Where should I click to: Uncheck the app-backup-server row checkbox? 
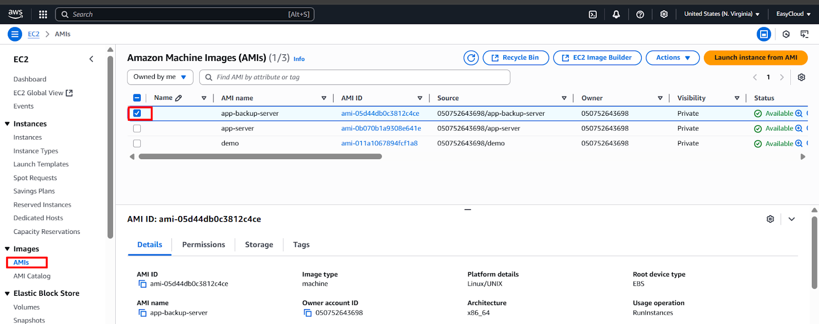tap(137, 113)
